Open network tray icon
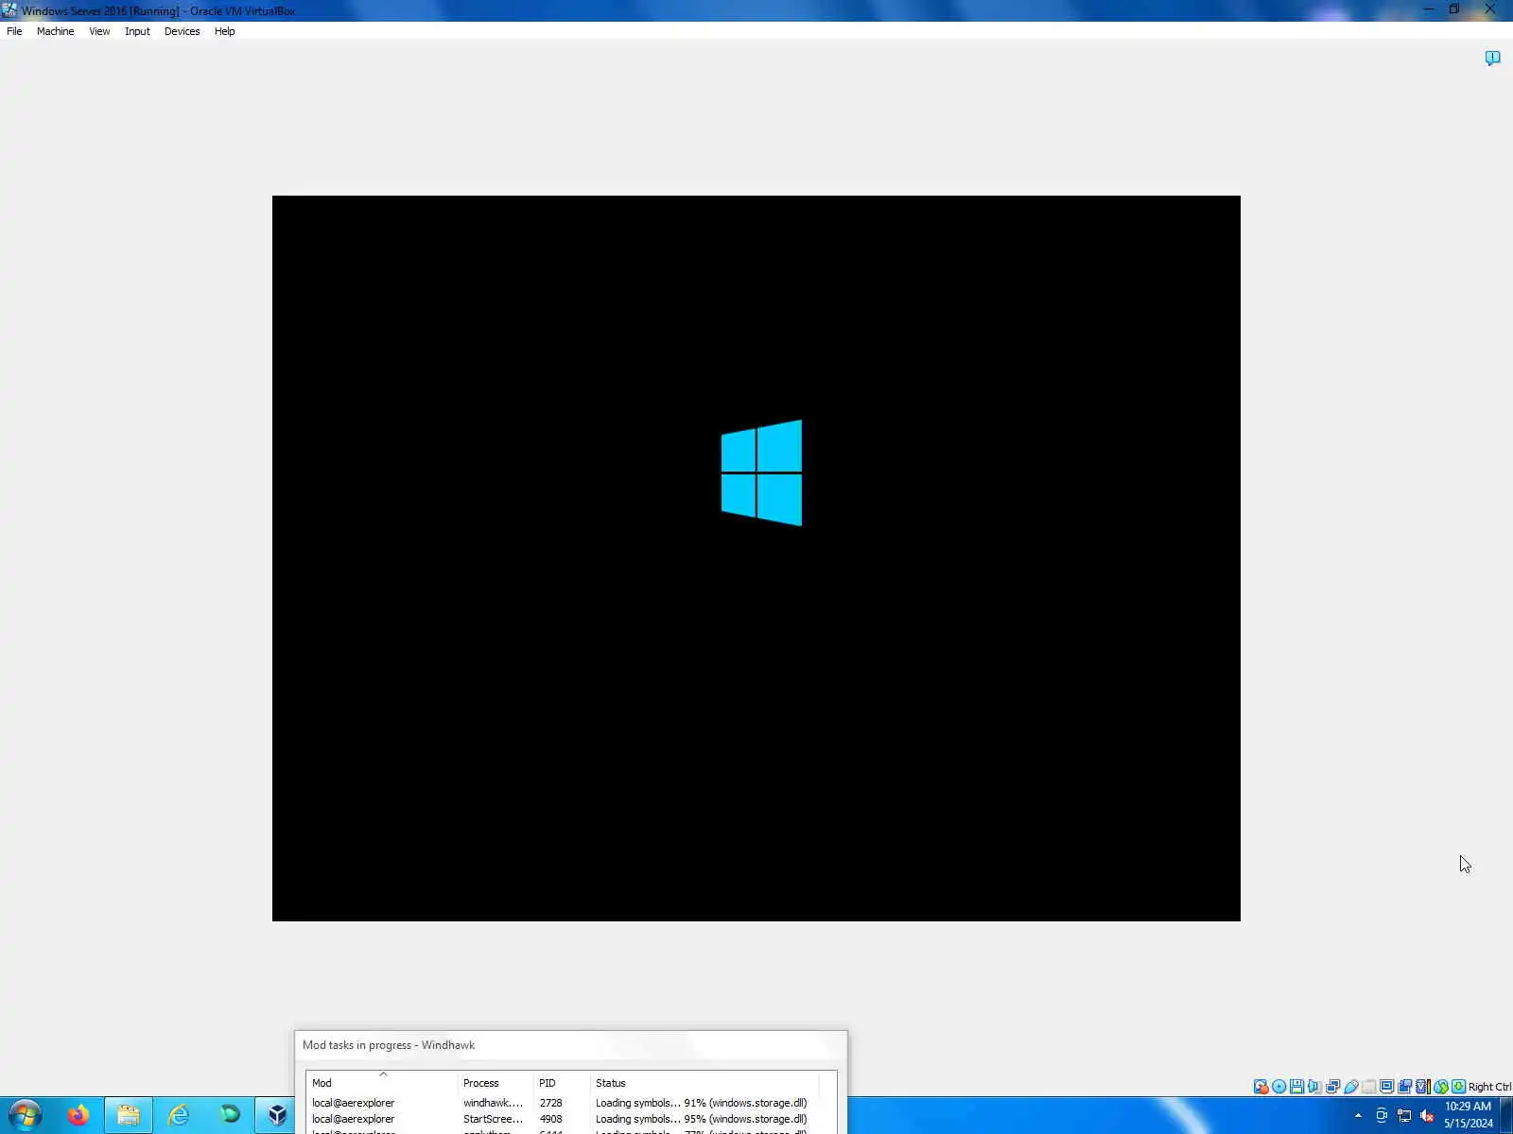Screen dimensions: 1513x1134 pos(1404,1116)
